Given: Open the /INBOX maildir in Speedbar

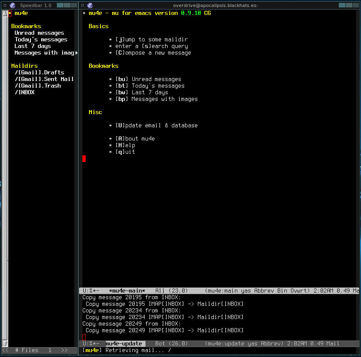Looking at the screenshot, I should 24,92.
